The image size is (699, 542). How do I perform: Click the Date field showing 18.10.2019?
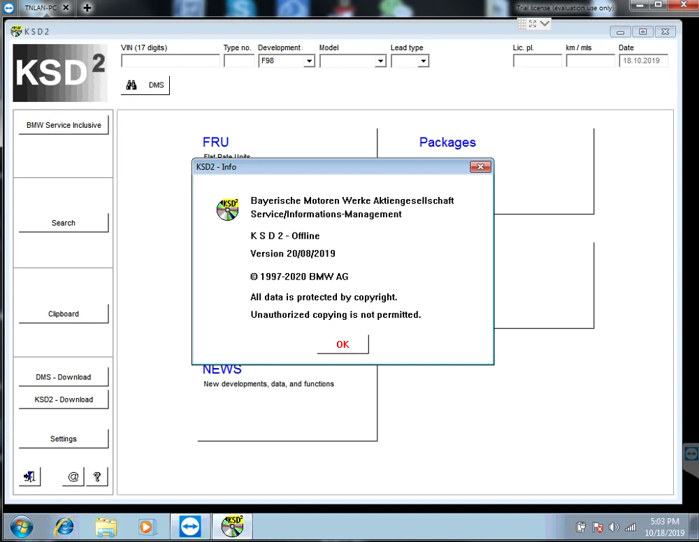[643, 61]
